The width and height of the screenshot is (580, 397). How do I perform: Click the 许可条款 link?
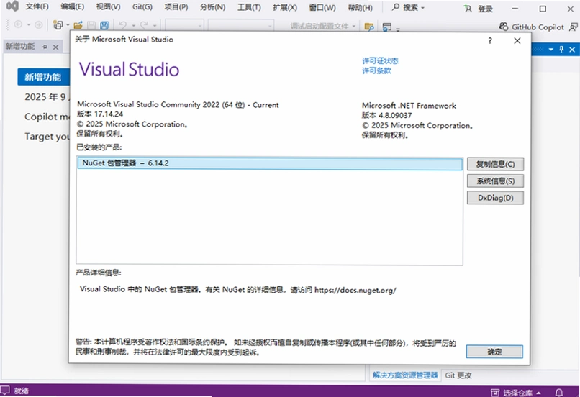(376, 70)
